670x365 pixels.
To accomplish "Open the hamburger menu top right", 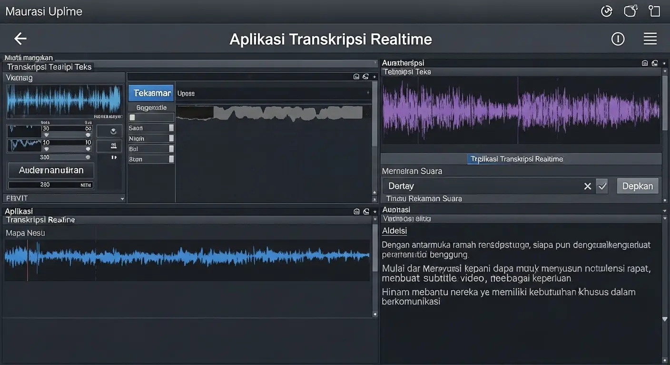I will pos(650,39).
